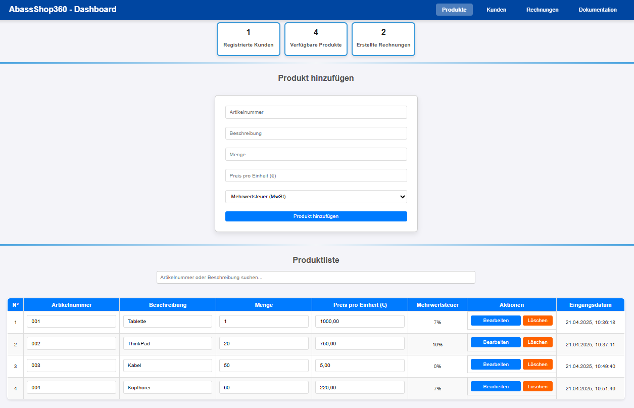This screenshot has width=634, height=408.
Task: Edit the Kabel product row
Action: tap(495, 365)
